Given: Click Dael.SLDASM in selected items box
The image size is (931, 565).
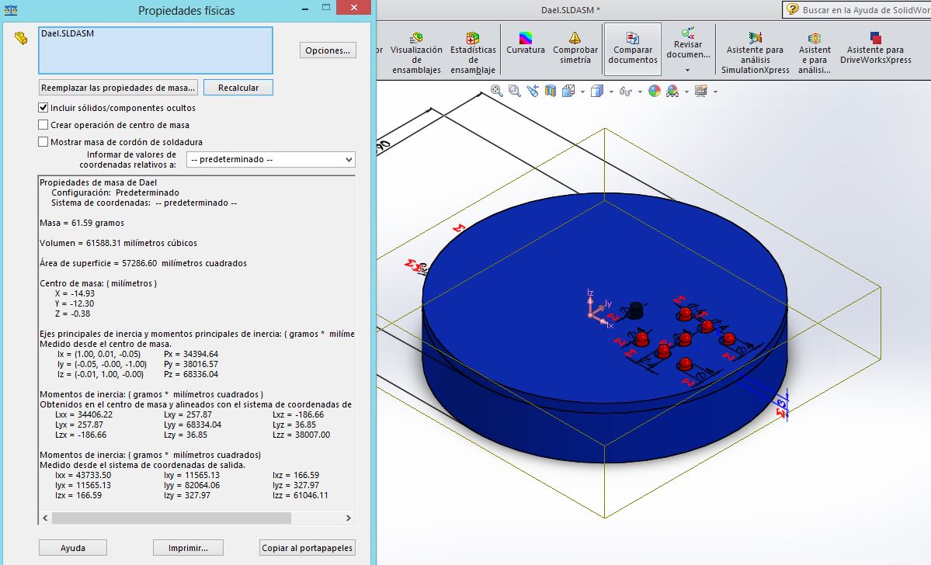Looking at the screenshot, I should (x=68, y=33).
